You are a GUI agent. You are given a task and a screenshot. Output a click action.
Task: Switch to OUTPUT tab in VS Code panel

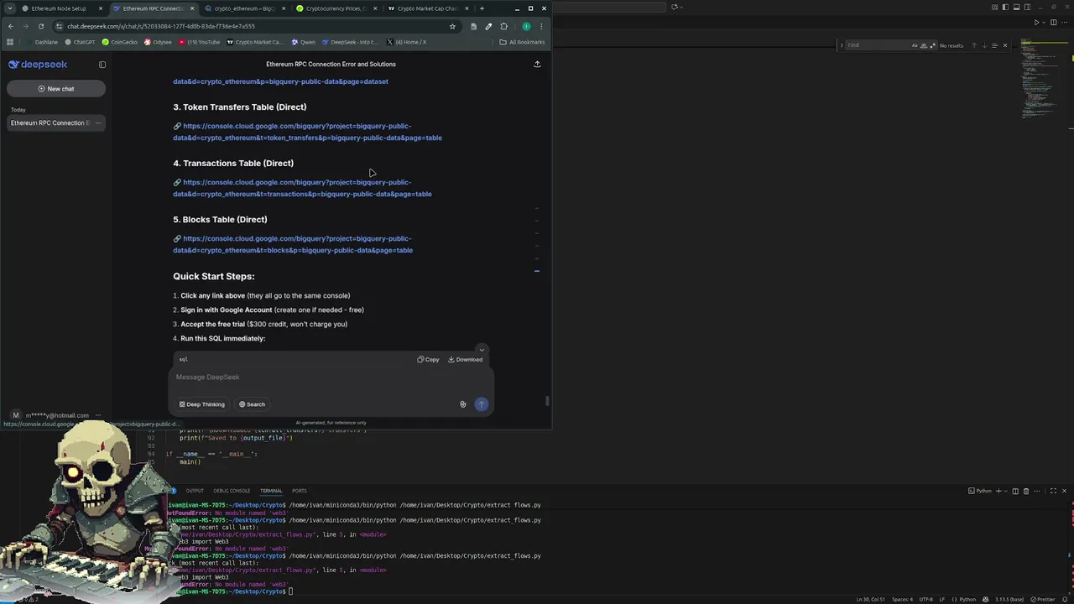point(195,491)
